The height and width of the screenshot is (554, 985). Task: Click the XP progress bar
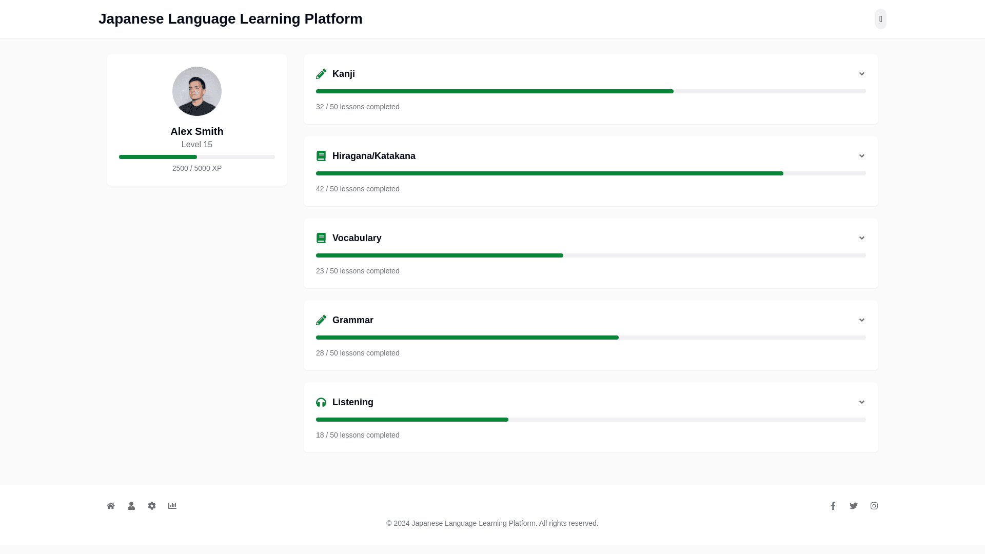coord(197,157)
